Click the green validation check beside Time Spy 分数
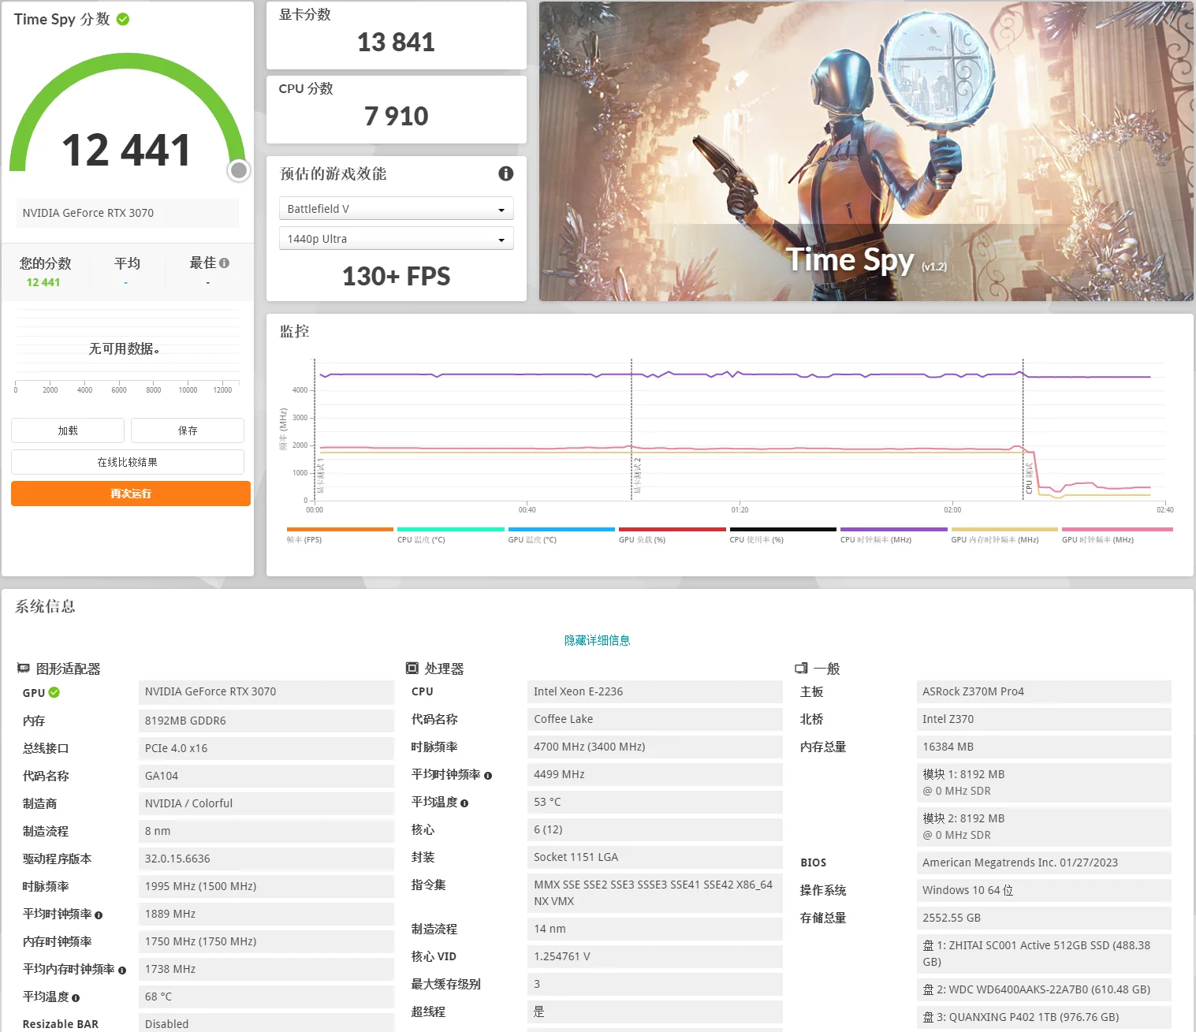 pyautogui.click(x=123, y=19)
